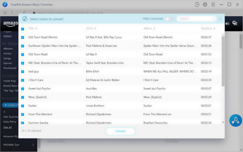Click the Convert button
The image size is (243, 152).
120,131
